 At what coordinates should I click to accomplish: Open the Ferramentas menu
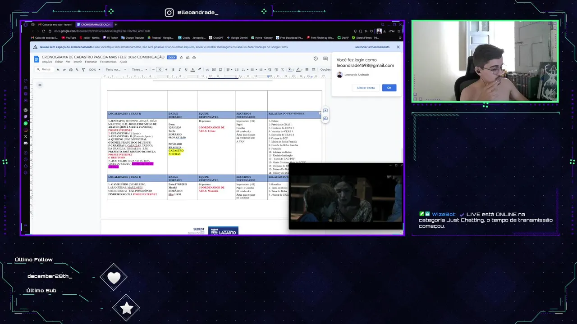pyautogui.click(x=108, y=62)
